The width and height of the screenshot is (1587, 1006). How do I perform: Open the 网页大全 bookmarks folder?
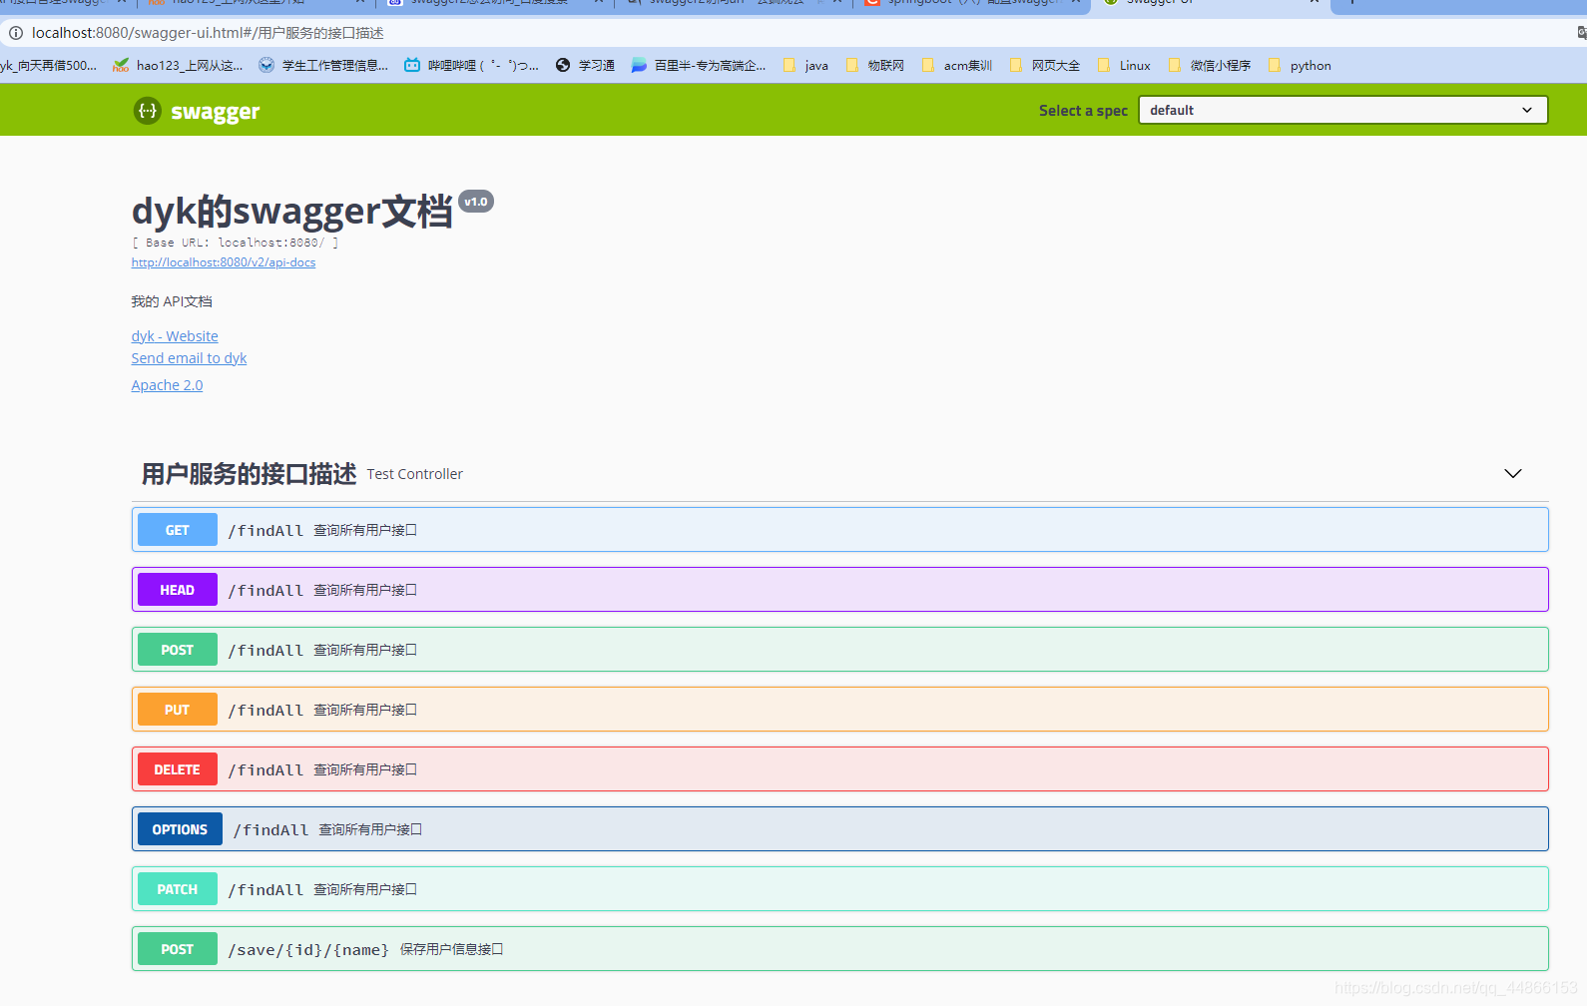pyautogui.click(x=1045, y=66)
